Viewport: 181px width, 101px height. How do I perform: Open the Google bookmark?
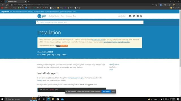tap(77, 8)
